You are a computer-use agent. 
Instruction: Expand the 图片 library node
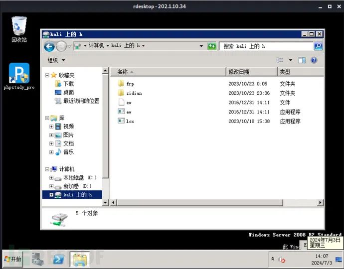(51, 135)
